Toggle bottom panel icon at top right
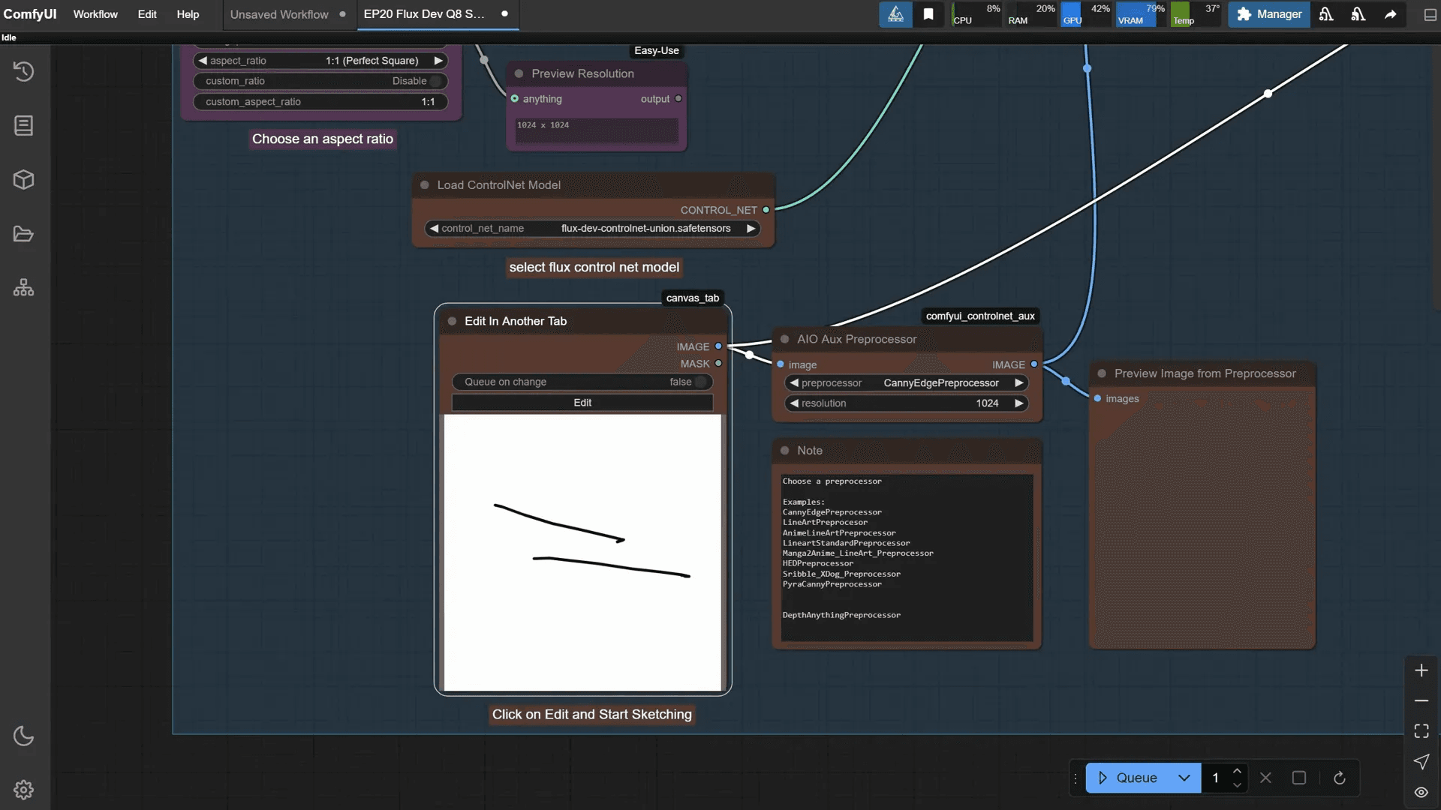 click(x=1430, y=14)
